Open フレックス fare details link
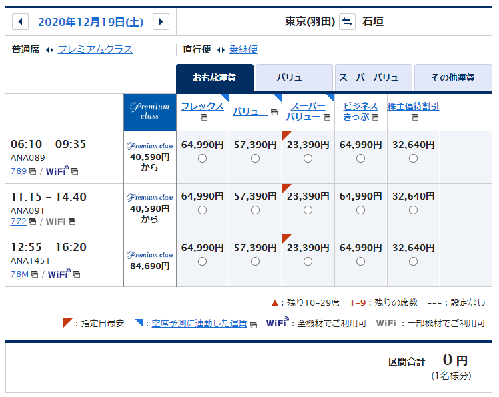The width and height of the screenshot is (499, 397). [x=202, y=106]
